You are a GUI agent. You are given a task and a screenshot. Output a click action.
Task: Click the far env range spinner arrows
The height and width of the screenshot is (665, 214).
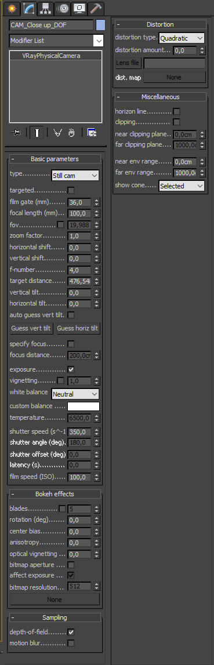[x=202, y=173]
